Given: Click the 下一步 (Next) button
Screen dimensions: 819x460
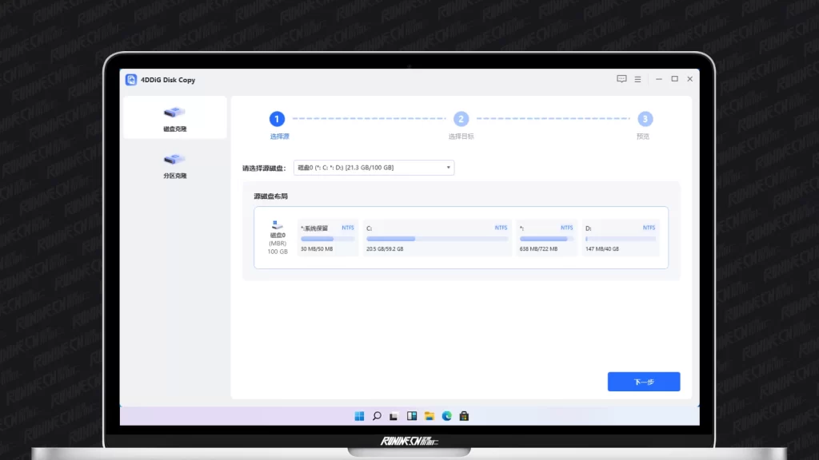Looking at the screenshot, I should coord(643,382).
